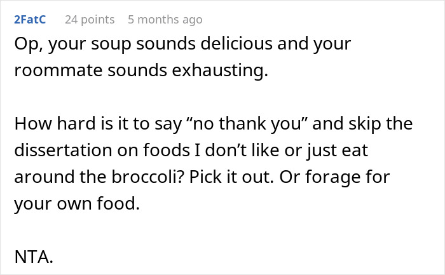This screenshot has height=275, width=445.
Task: Click the "24 points" score label
Action: click(90, 20)
